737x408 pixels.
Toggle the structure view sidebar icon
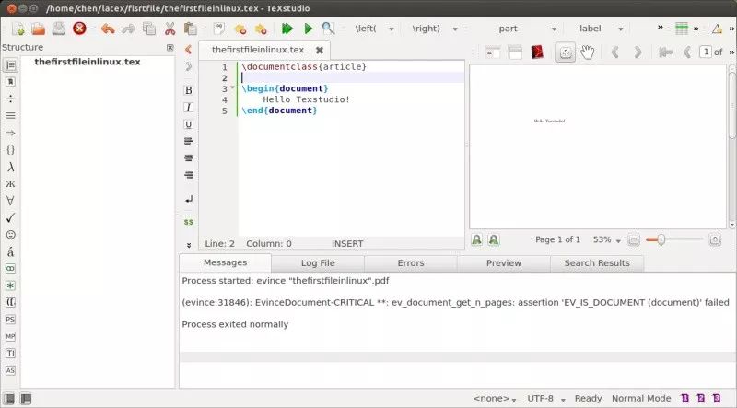coord(10,64)
